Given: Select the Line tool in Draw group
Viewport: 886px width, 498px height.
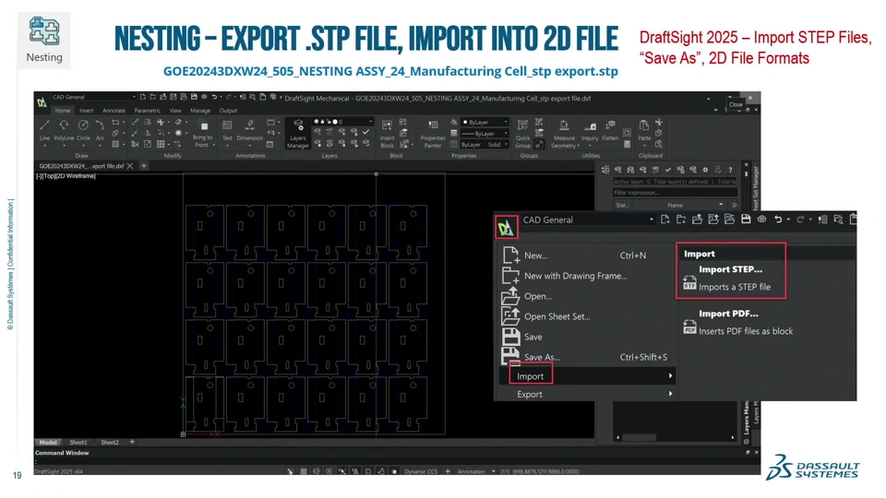Looking at the screenshot, I should tap(44, 129).
